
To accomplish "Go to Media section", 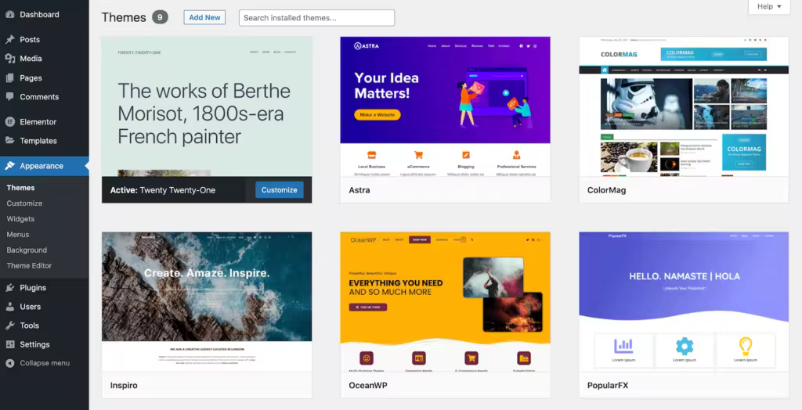I will (45, 58).
